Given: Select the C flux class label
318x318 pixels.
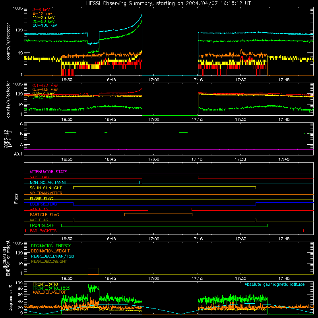Looking at the screenshot, I should (x=21, y=124).
